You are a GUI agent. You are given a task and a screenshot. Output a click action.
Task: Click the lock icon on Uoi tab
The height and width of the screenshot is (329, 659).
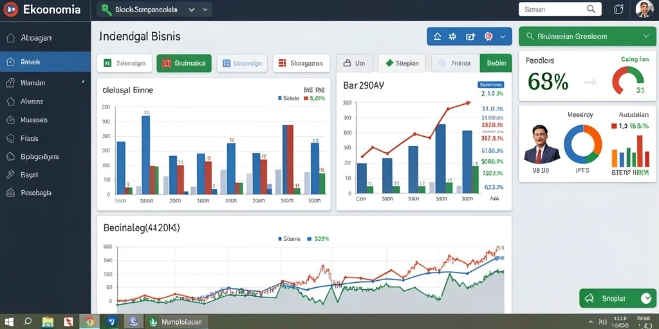pyautogui.click(x=347, y=64)
